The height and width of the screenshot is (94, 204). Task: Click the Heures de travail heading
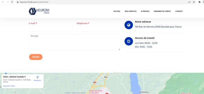pos(145,38)
